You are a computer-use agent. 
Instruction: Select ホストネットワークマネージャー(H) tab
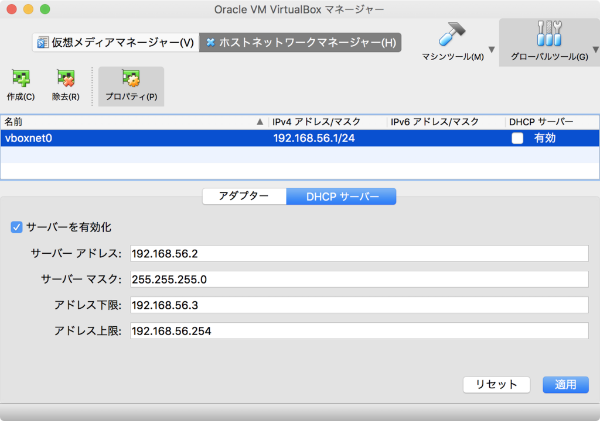pyautogui.click(x=301, y=43)
